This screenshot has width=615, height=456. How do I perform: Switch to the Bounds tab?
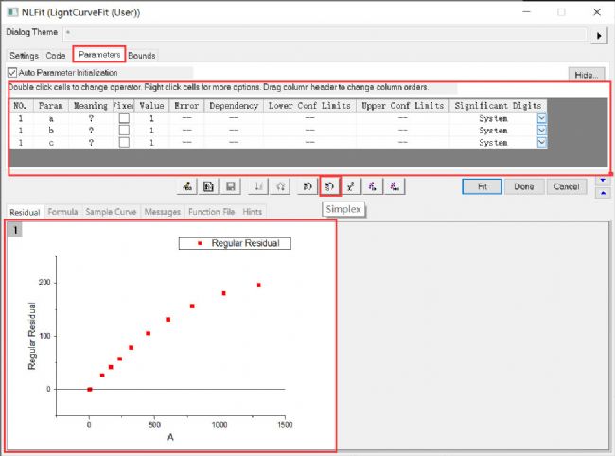click(141, 56)
